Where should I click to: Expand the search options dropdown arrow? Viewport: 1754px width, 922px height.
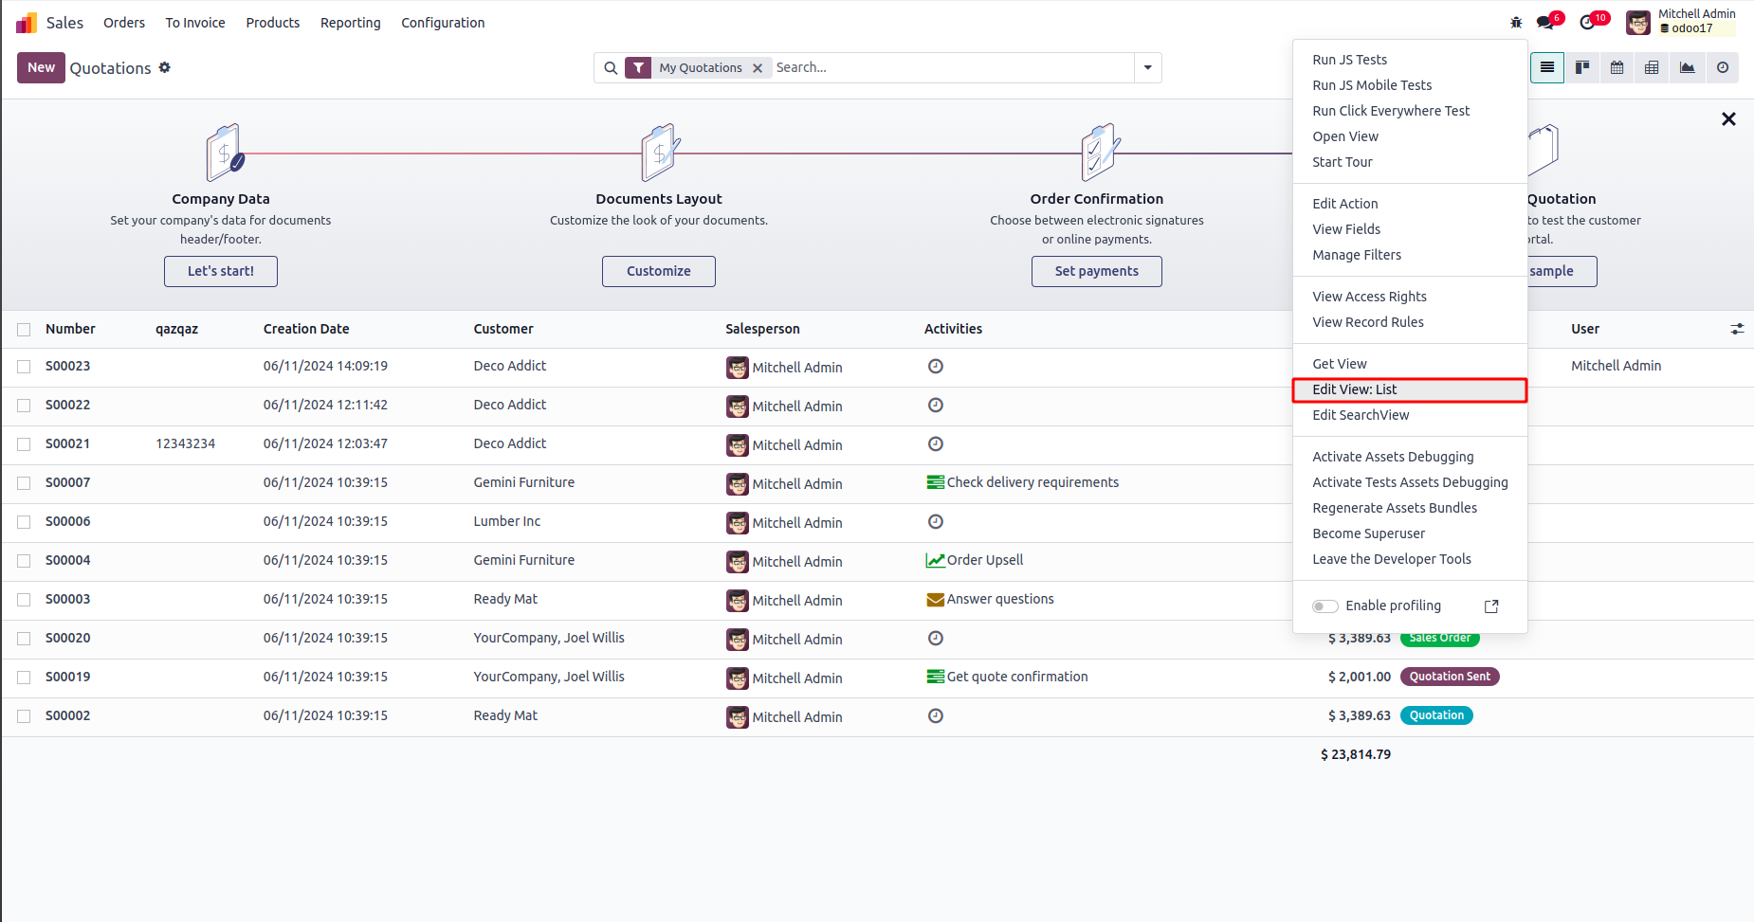click(1148, 67)
